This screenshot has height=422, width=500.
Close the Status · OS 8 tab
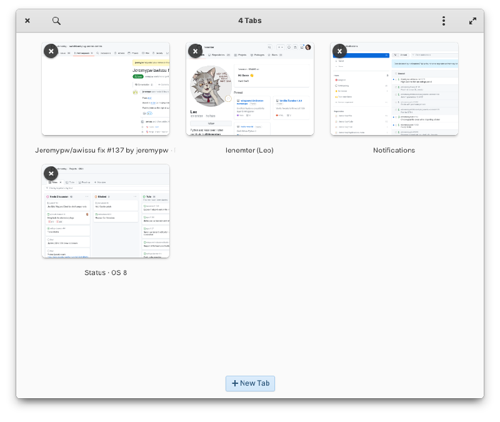(x=51, y=173)
